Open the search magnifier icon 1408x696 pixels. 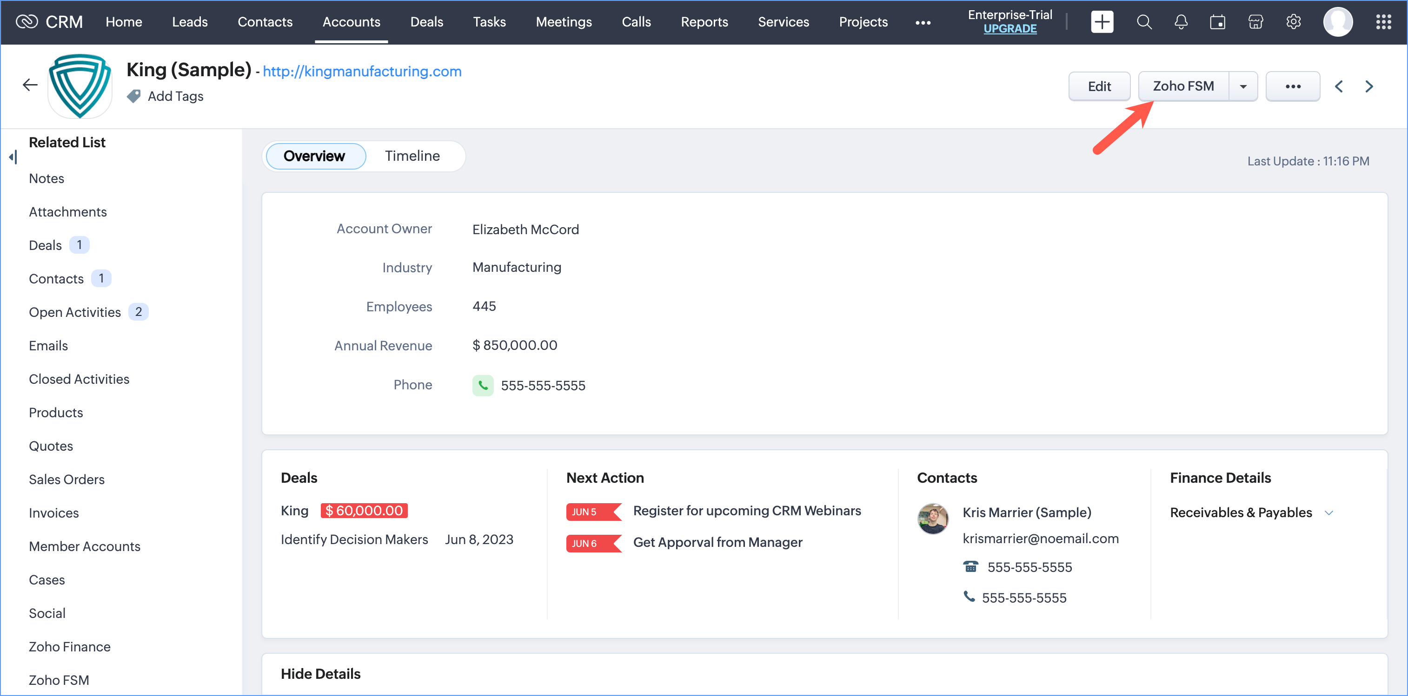[x=1143, y=22]
